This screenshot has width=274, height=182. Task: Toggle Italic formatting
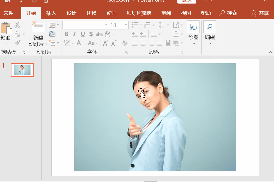pyautogui.click(x=75, y=34)
